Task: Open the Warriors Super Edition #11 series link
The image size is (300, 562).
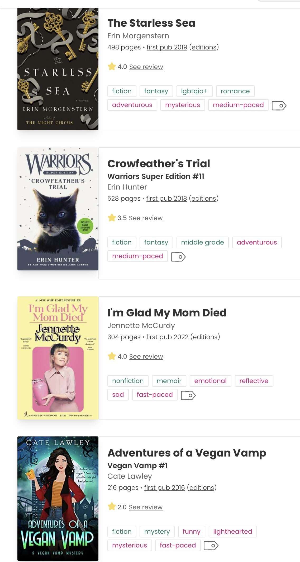Action: 156,176
